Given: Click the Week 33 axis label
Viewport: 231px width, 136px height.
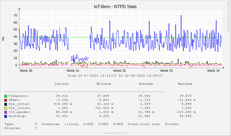Looking at the screenshot, I should click(166, 71).
